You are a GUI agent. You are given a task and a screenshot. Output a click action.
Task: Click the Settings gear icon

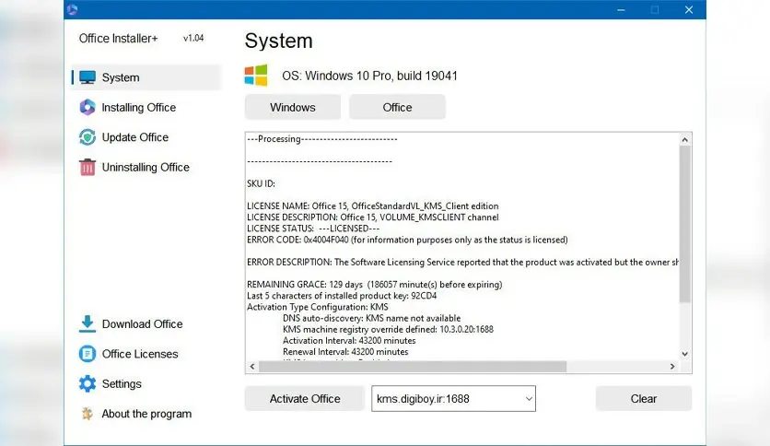pos(87,383)
